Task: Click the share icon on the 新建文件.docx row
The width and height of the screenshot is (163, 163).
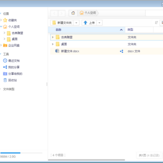Action: (x=121, y=51)
